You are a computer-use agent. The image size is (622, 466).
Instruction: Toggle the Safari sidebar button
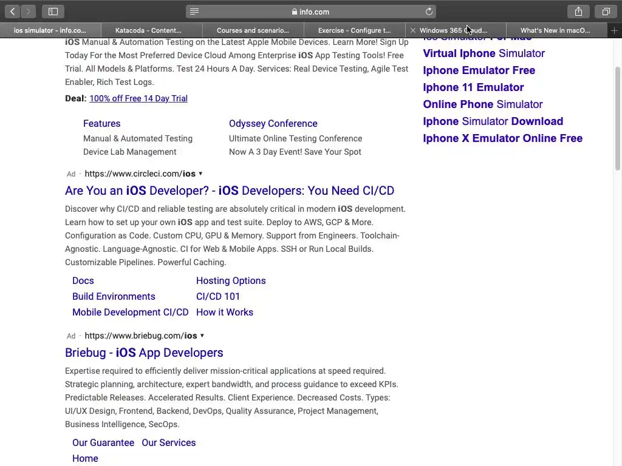point(53,12)
